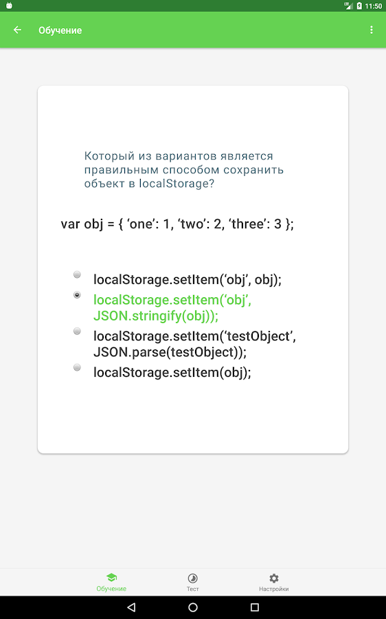
Task: Tap the back arrow in header
Action: pos(17,30)
